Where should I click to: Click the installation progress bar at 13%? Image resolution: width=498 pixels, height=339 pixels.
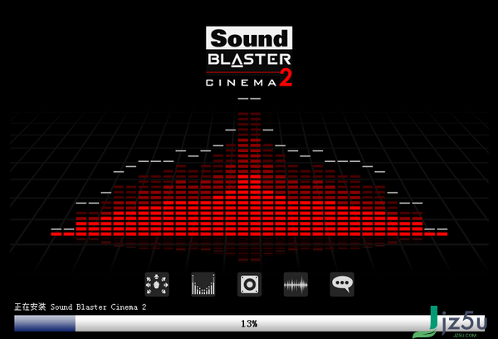(249, 323)
